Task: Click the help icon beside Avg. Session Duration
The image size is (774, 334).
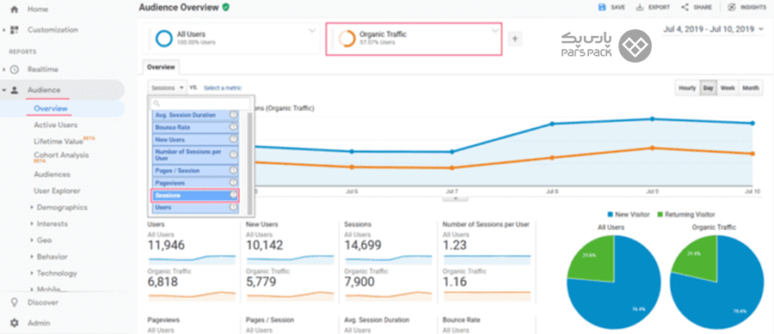Action: tap(233, 115)
